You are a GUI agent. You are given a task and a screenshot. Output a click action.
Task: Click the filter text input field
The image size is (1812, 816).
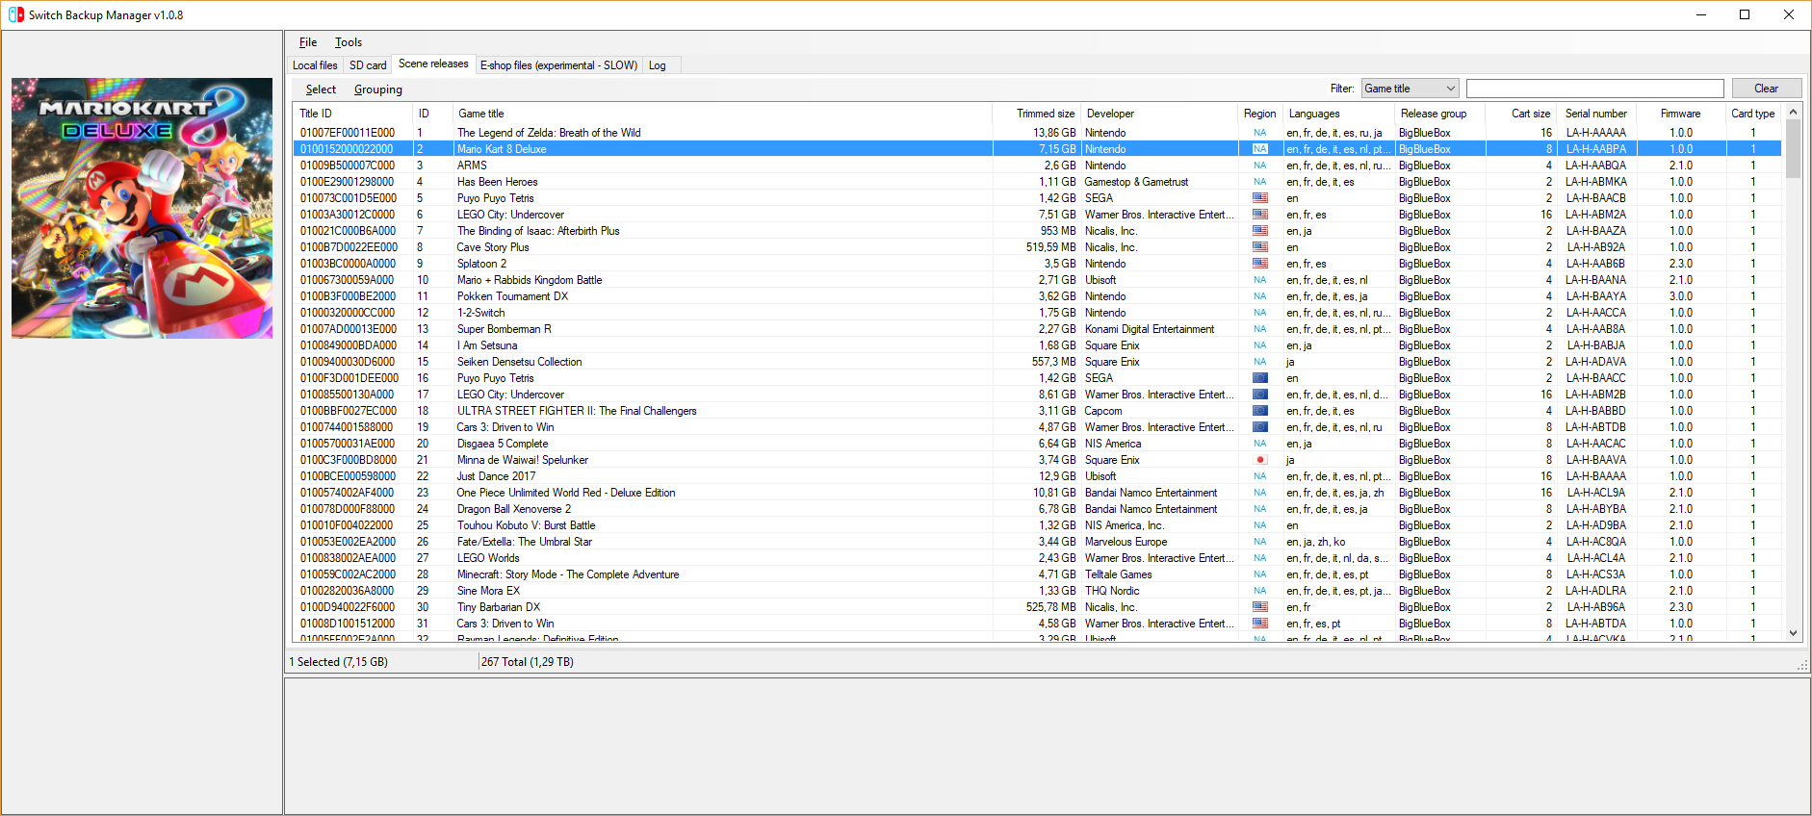1595,89
